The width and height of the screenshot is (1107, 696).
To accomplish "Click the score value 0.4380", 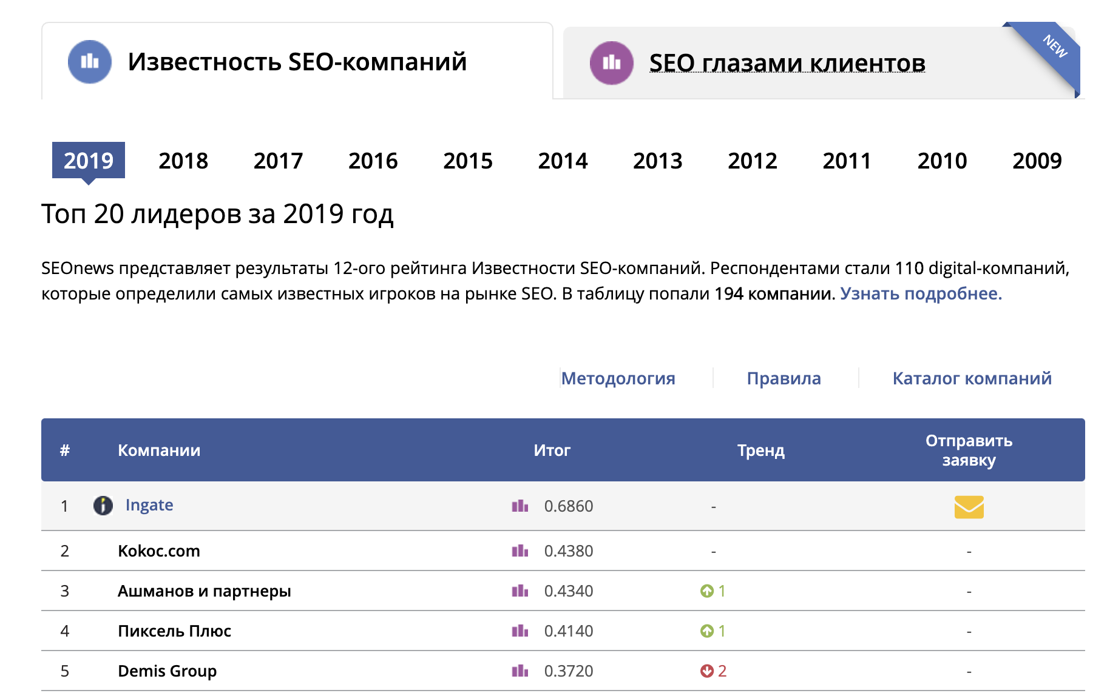I will (x=569, y=550).
